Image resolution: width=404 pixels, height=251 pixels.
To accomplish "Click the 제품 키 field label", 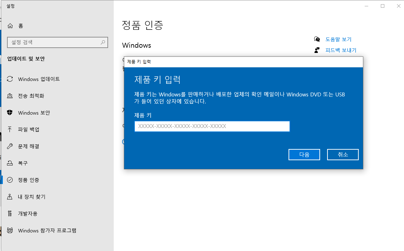I will 143,115.
